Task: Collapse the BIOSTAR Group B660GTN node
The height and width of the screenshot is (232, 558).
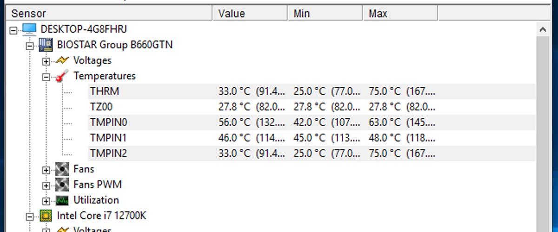Action: [x=30, y=46]
